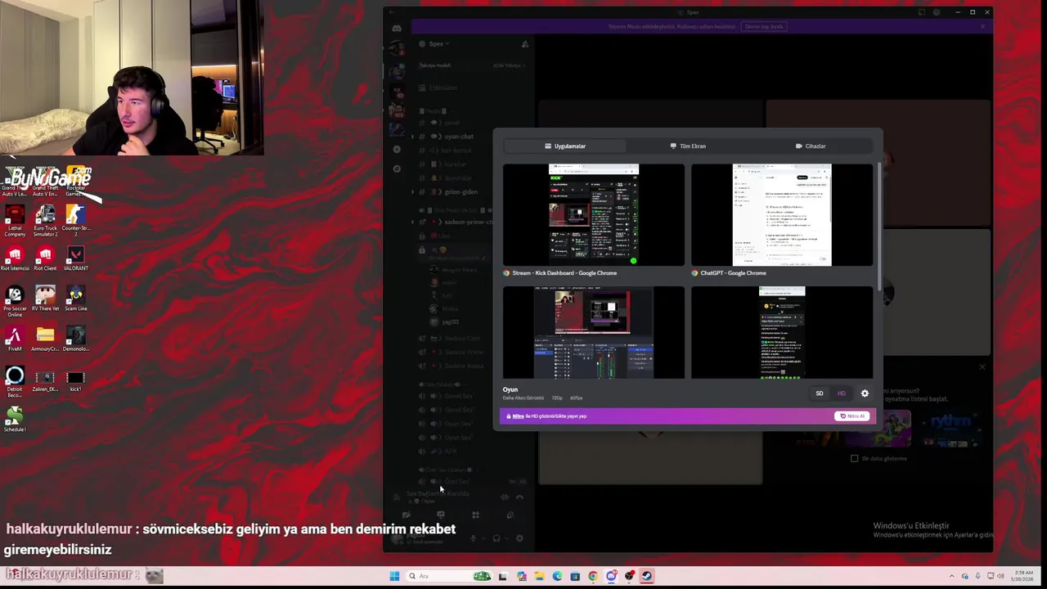Choose HD stream quality
The image size is (1047, 589).
841,393
